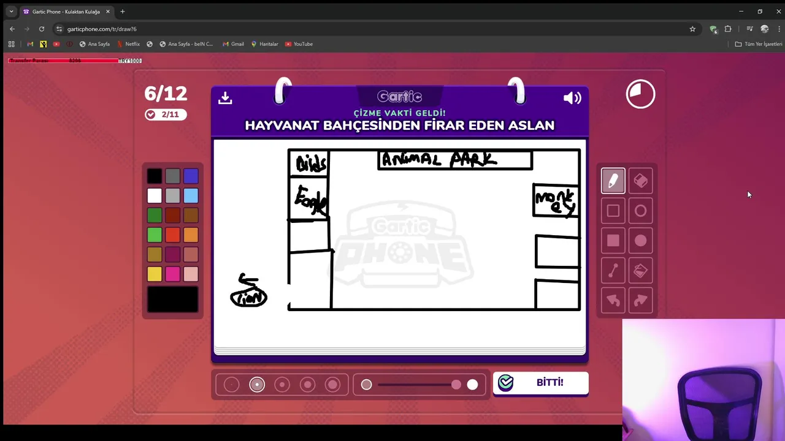Open the Chrome three-dot menu
The image size is (785, 441).
point(778,29)
